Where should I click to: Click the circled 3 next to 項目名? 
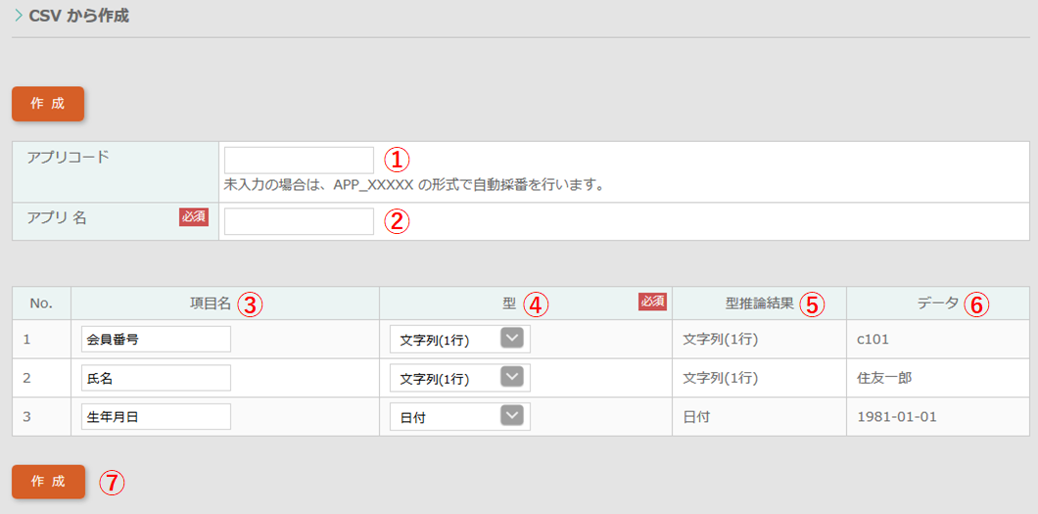click(x=250, y=304)
